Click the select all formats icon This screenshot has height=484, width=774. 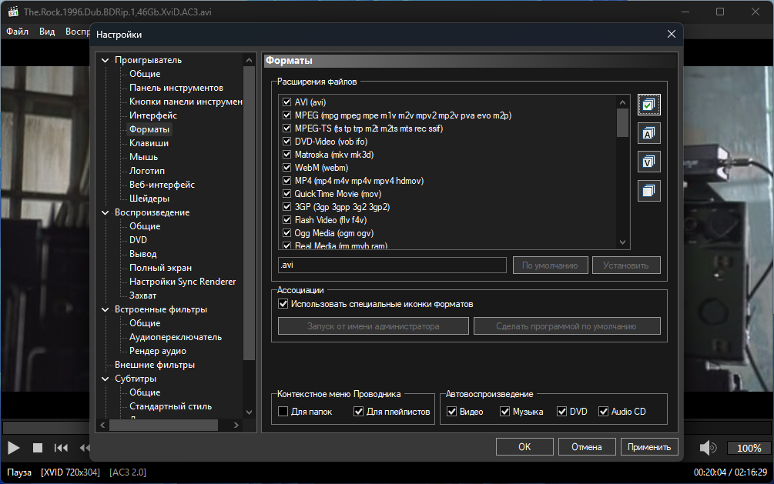point(648,105)
